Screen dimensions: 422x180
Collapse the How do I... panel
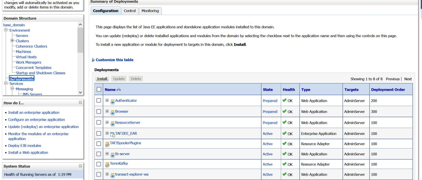click(x=80, y=102)
